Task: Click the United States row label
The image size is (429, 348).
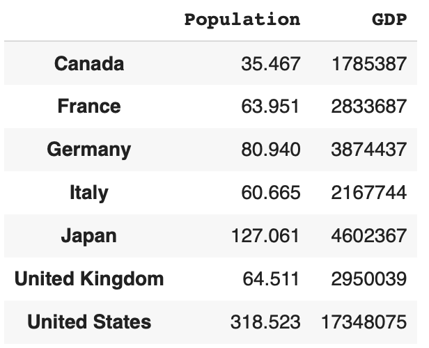Action: [x=89, y=322]
